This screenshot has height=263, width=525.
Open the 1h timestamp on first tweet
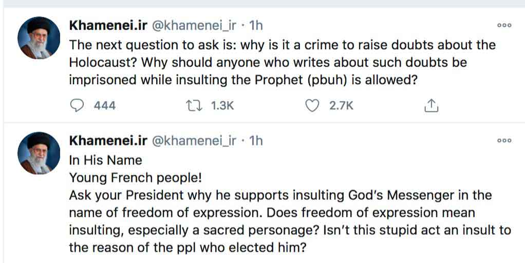(x=255, y=25)
